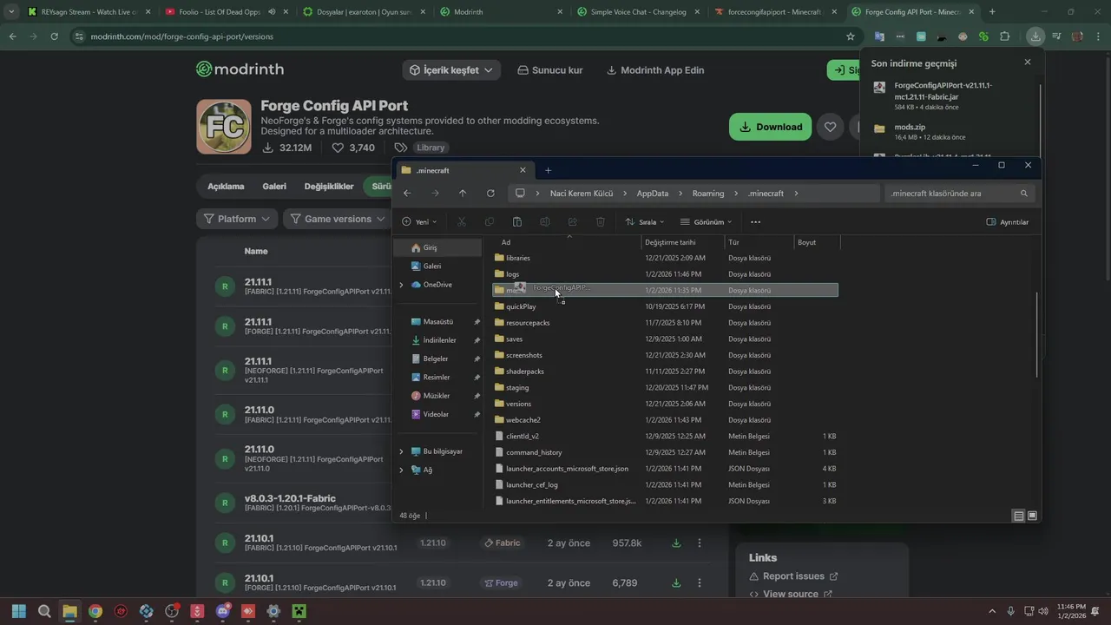
Task: Open Chrome from the taskbar
Action: 95,611
